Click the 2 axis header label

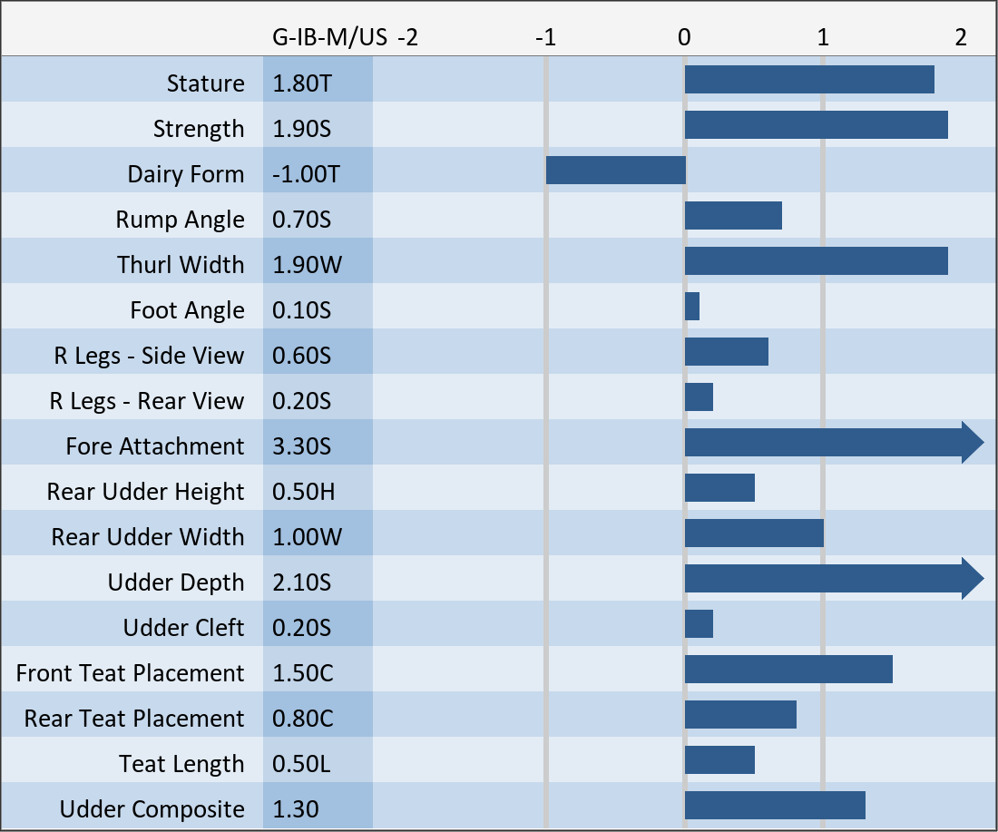(961, 38)
